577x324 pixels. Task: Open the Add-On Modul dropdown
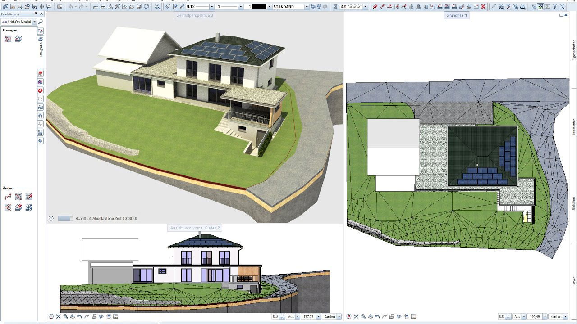pyautogui.click(x=35, y=22)
